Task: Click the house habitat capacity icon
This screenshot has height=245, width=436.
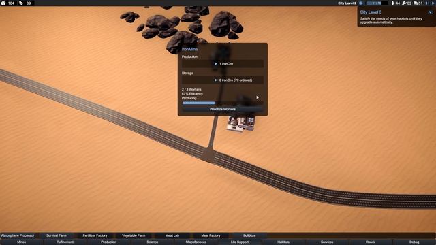Action: 416,3
